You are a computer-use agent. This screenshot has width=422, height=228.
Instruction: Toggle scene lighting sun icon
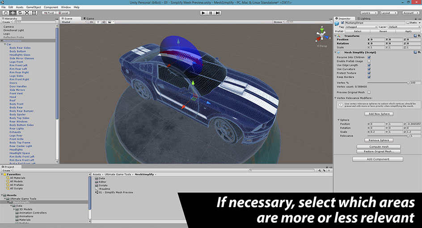tap(98, 22)
